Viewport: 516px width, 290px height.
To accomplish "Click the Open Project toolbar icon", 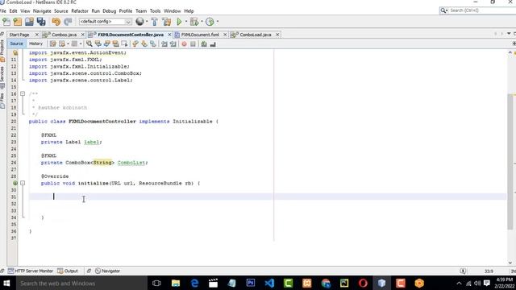I will [x=29, y=22].
